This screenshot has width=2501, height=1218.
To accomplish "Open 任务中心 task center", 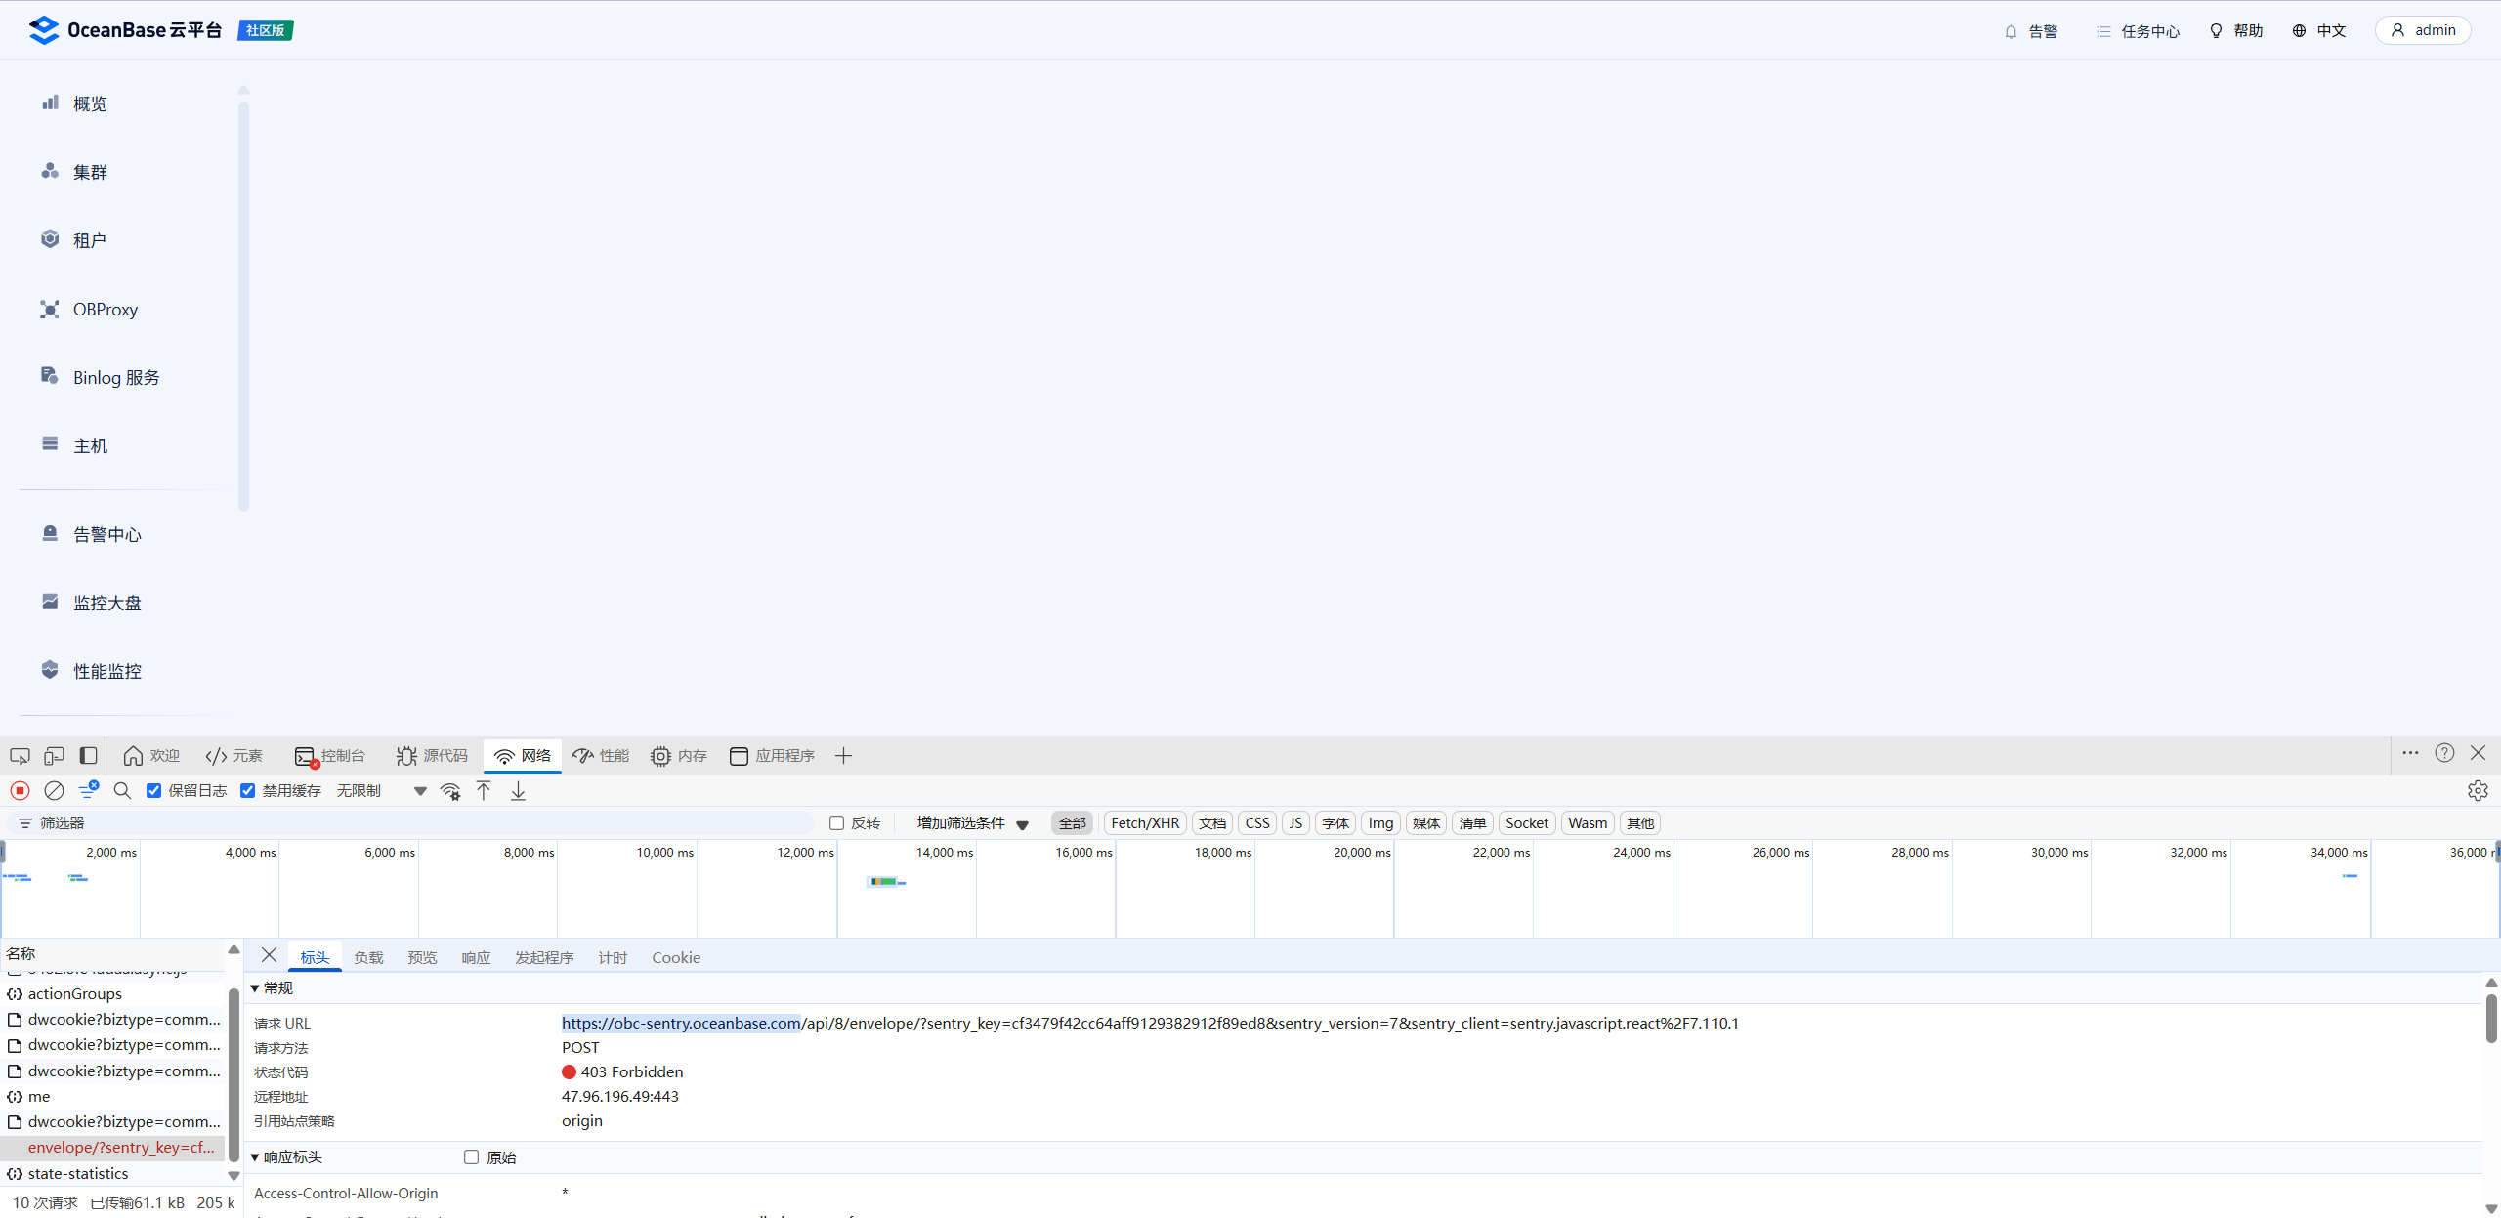I will (x=2139, y=31).
